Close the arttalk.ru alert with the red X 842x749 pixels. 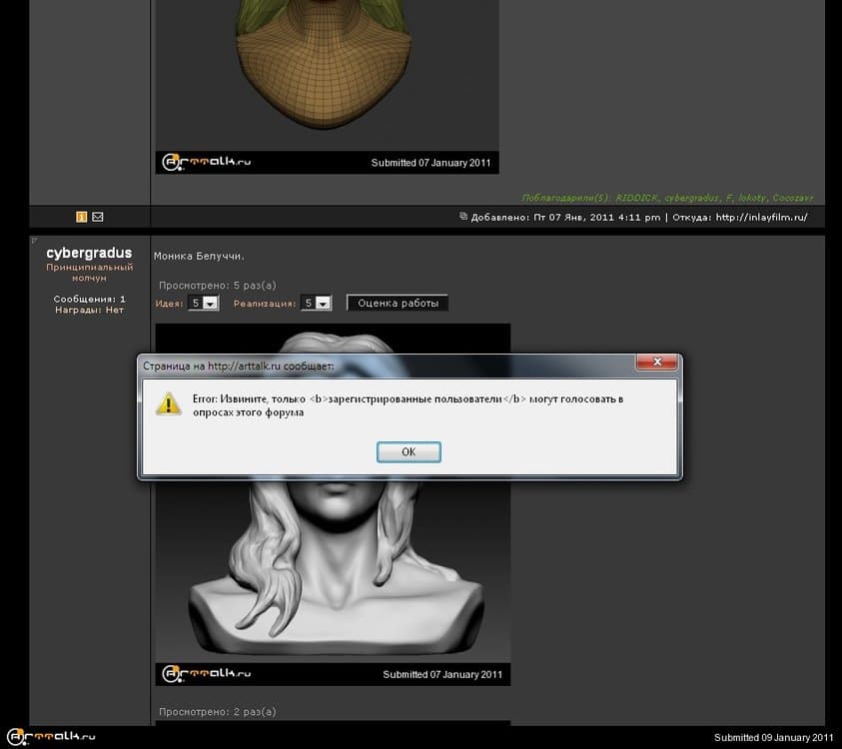point(656,363)
